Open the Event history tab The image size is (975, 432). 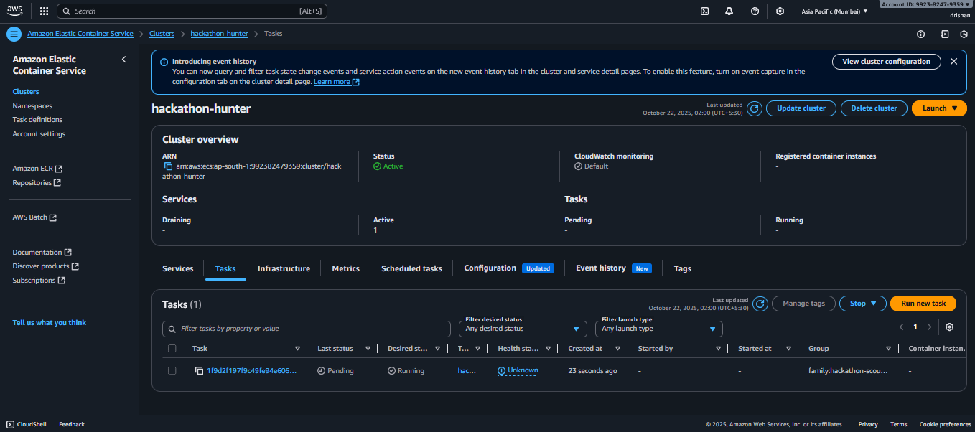coord(601,268)
